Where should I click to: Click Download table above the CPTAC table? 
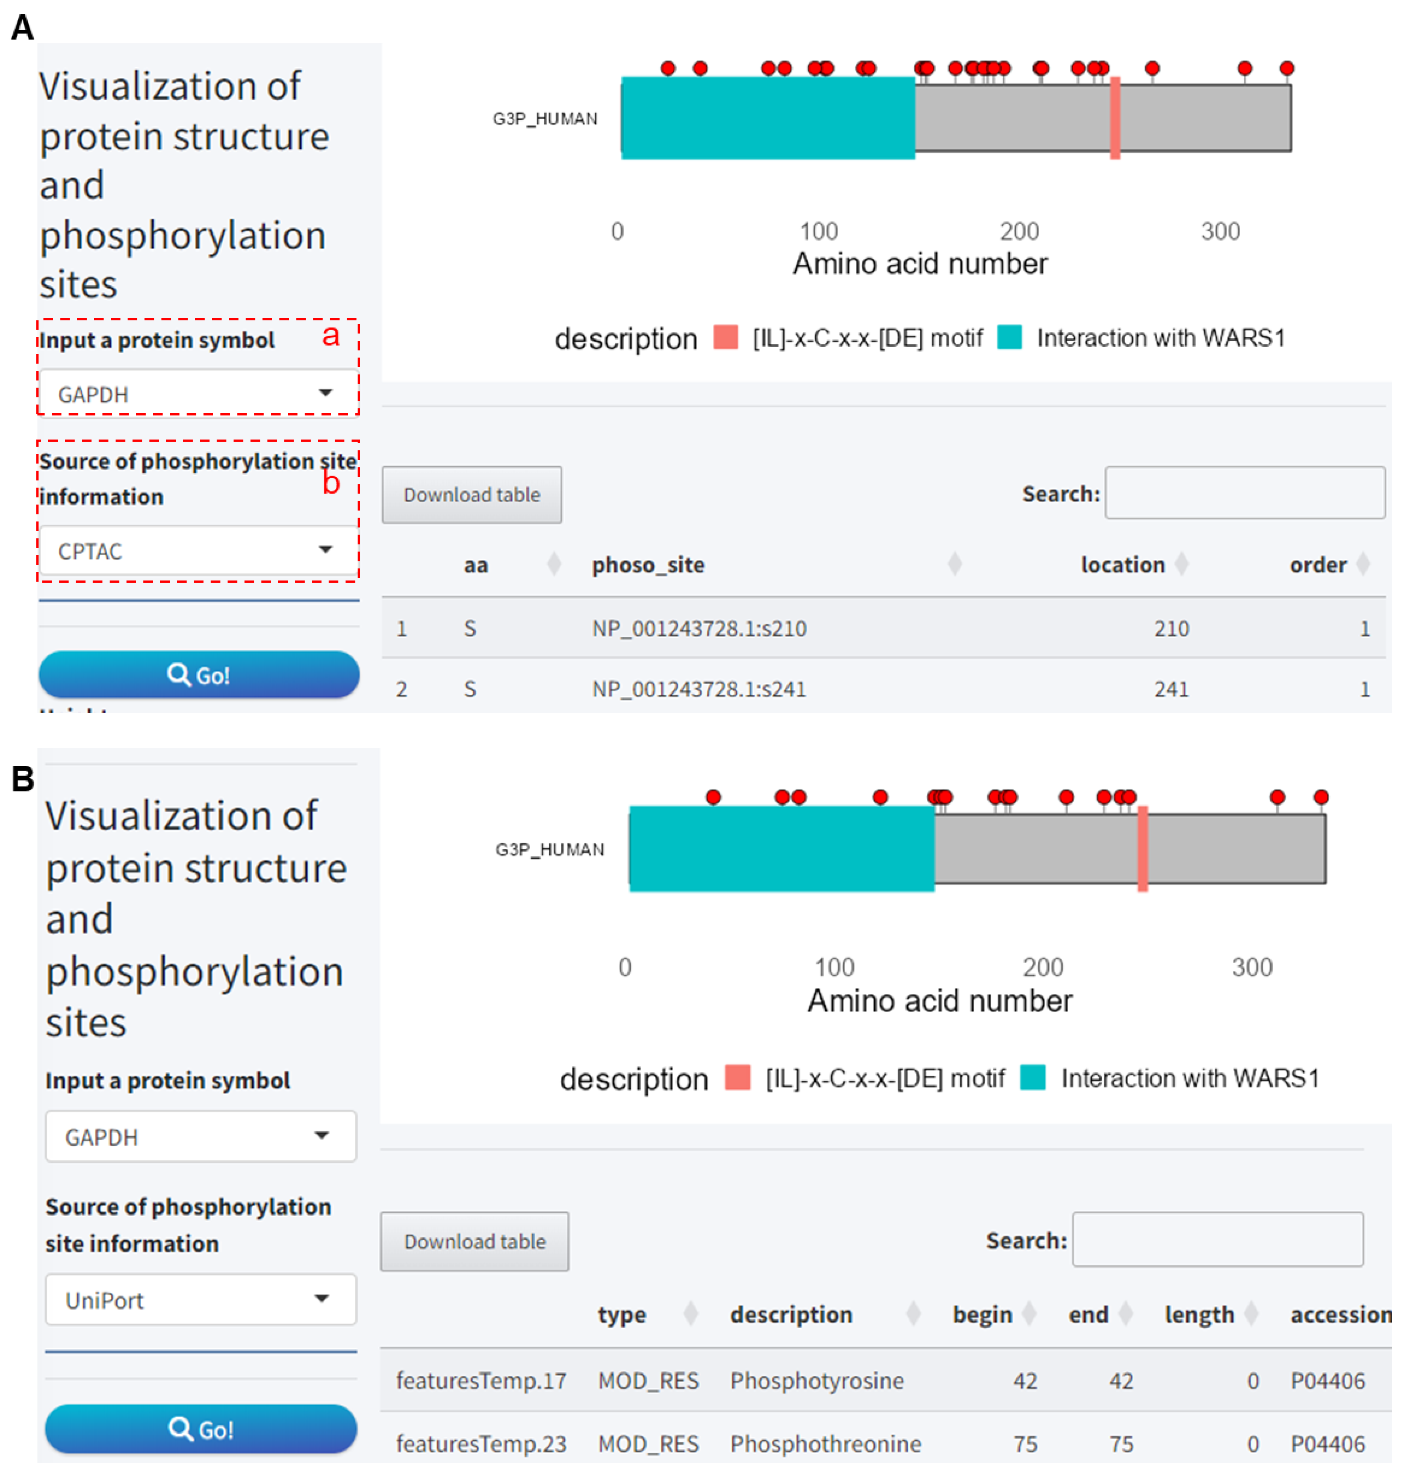(471, 495)
